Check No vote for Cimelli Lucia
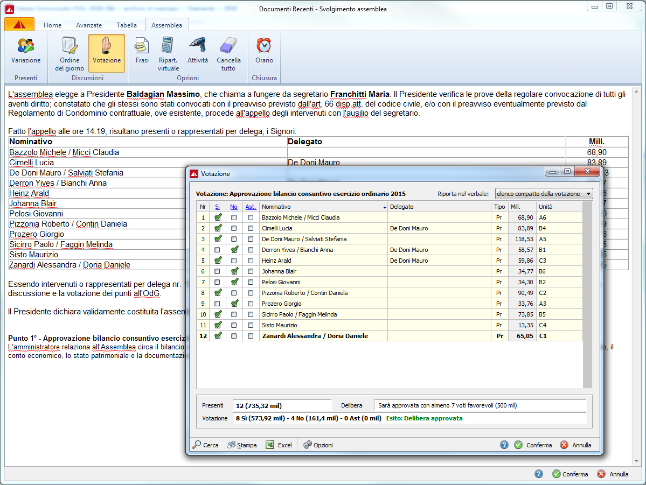This screenshot has width=646, height=485. (x=234, y=228)
